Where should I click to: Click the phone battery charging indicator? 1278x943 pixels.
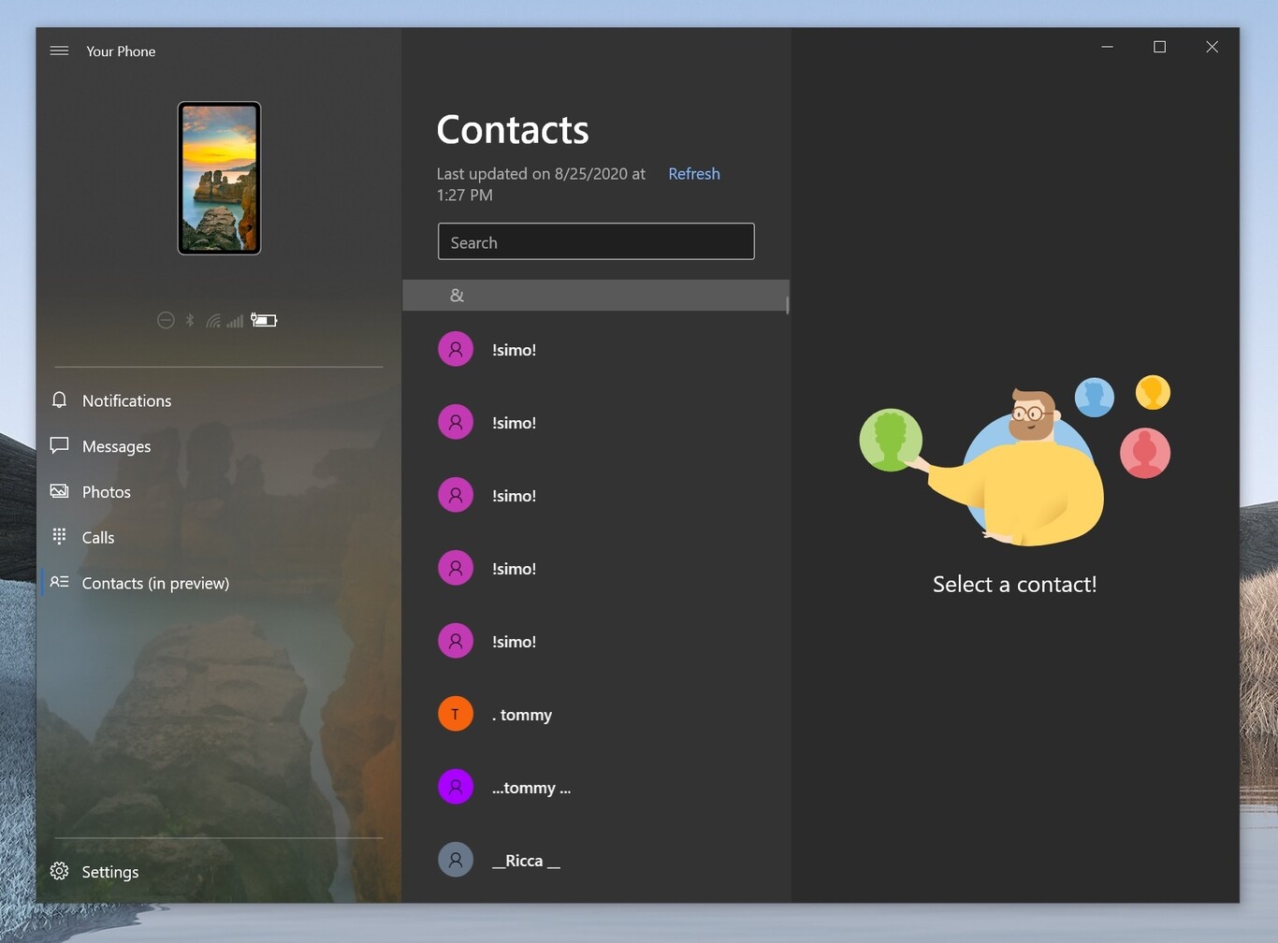[x=263, y=320]
